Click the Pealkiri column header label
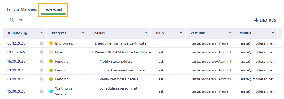The image size is (284, 99). 98,33
